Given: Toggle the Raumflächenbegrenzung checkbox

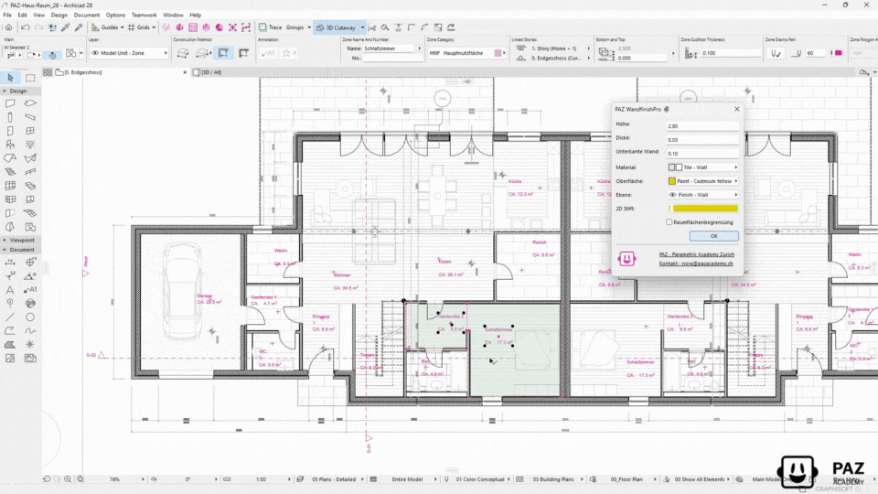Looking at the screenshot, I should pyautogui.click(x=669, y=222).
